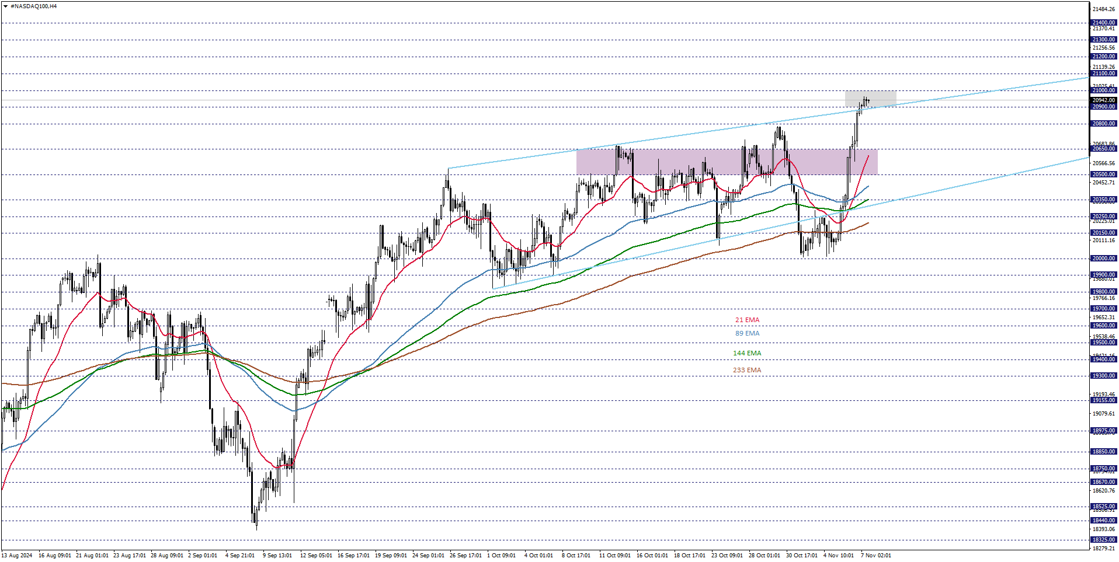1119x562 pixels.
Task: Click the 20150.00 level price label
Action: 1104,233
